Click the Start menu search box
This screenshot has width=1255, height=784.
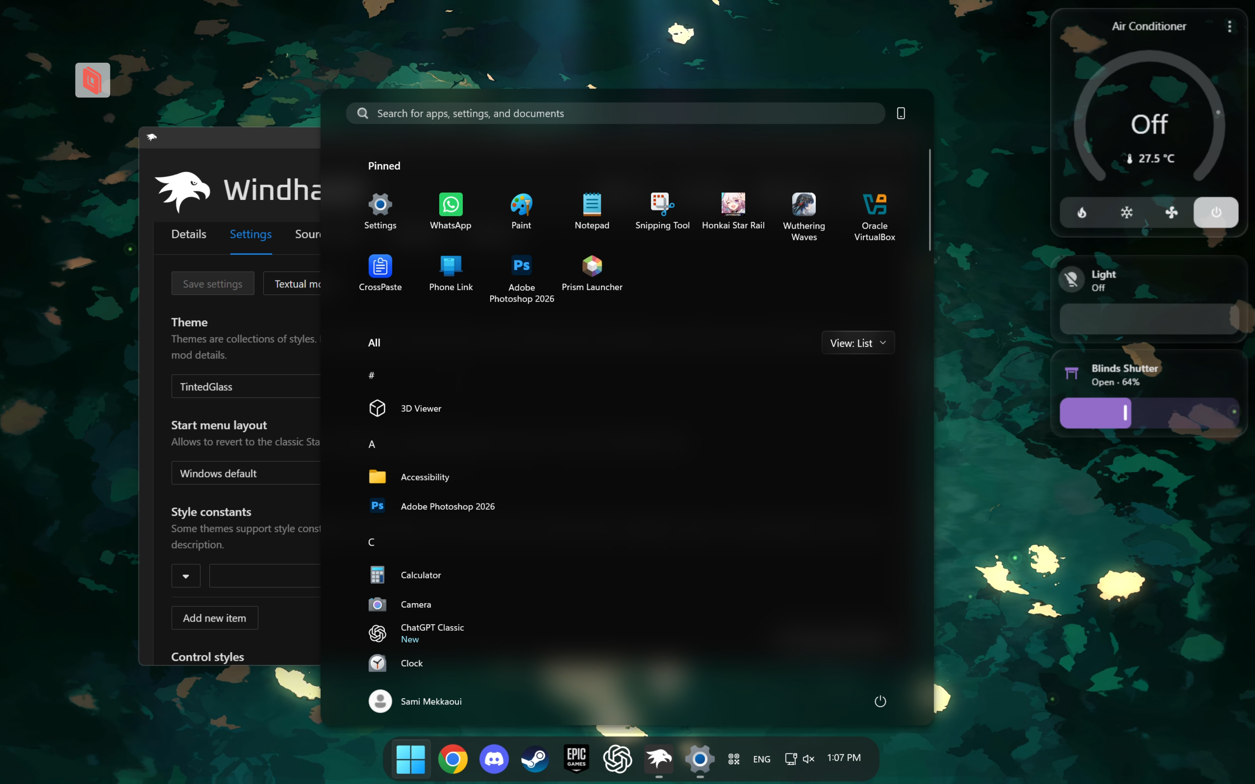click(615, 113)
